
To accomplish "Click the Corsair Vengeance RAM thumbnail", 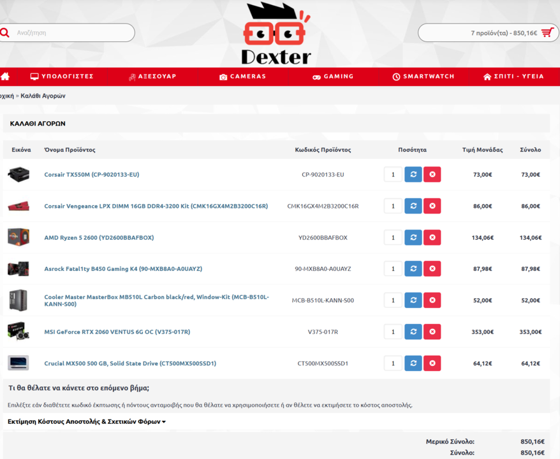I will (x=18, y=206).
